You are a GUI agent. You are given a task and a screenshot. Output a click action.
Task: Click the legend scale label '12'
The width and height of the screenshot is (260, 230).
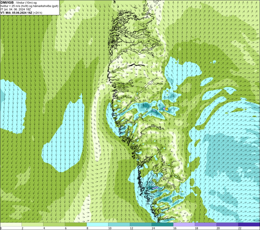pyautogui.click(x=132, y=228)
